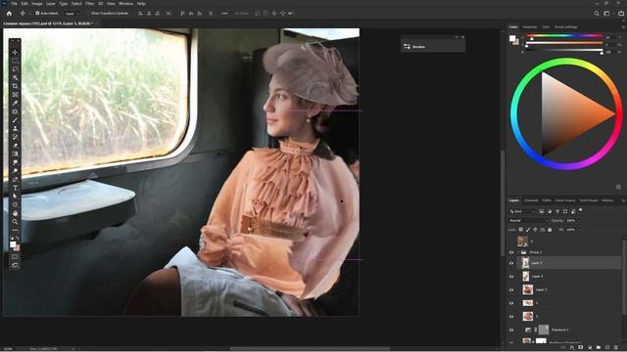Select the Pen tool
The width and height of the screenshot is (627, 352).
[15, 179]
